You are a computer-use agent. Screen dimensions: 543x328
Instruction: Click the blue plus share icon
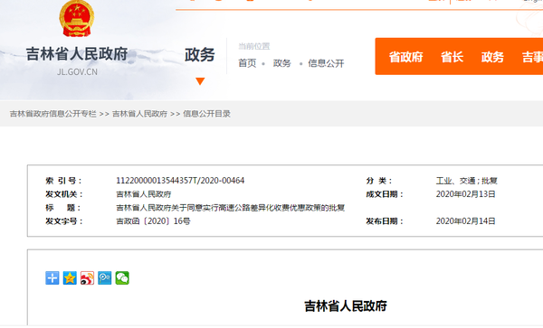[x=52, y=278]
